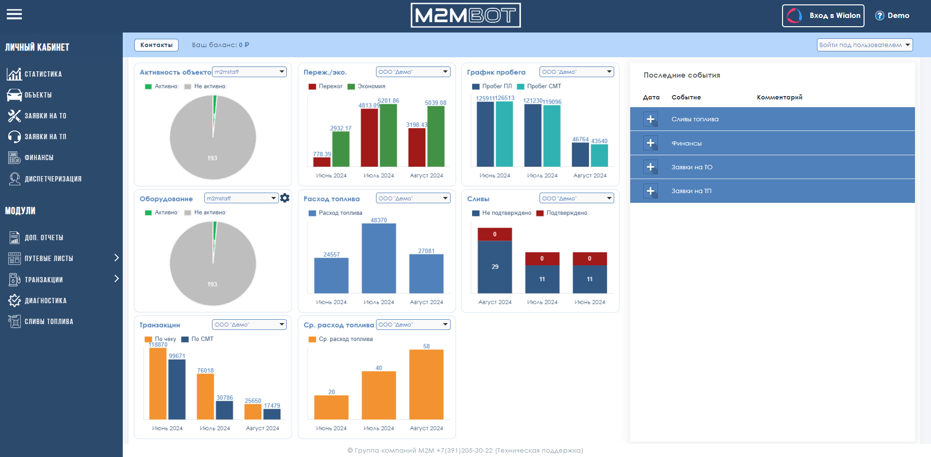Click the Июль 2024 fuel consumption bar
Viewport: 931px width, 457px height.
pos(378,258)
